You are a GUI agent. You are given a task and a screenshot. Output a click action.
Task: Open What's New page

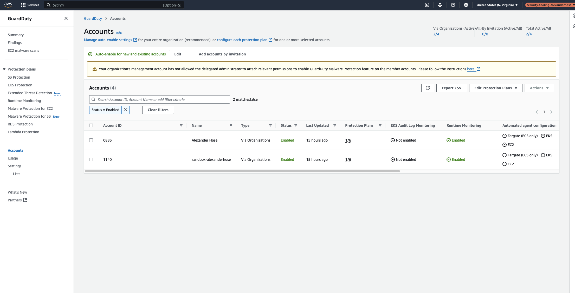coord(17,192)
